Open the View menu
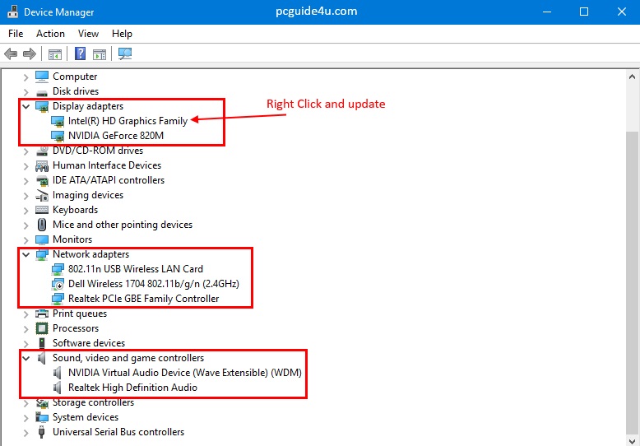The height and width of the screenshot is (446, 640). coord(88,34)
